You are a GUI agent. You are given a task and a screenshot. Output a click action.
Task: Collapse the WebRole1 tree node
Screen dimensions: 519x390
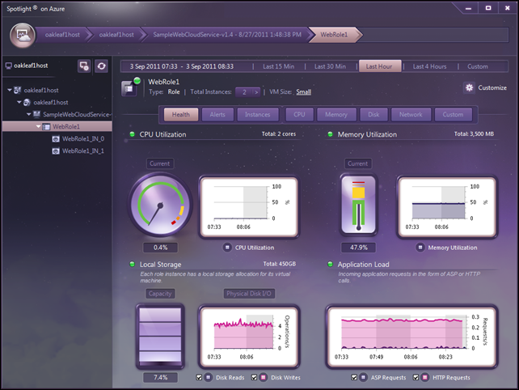39,126
